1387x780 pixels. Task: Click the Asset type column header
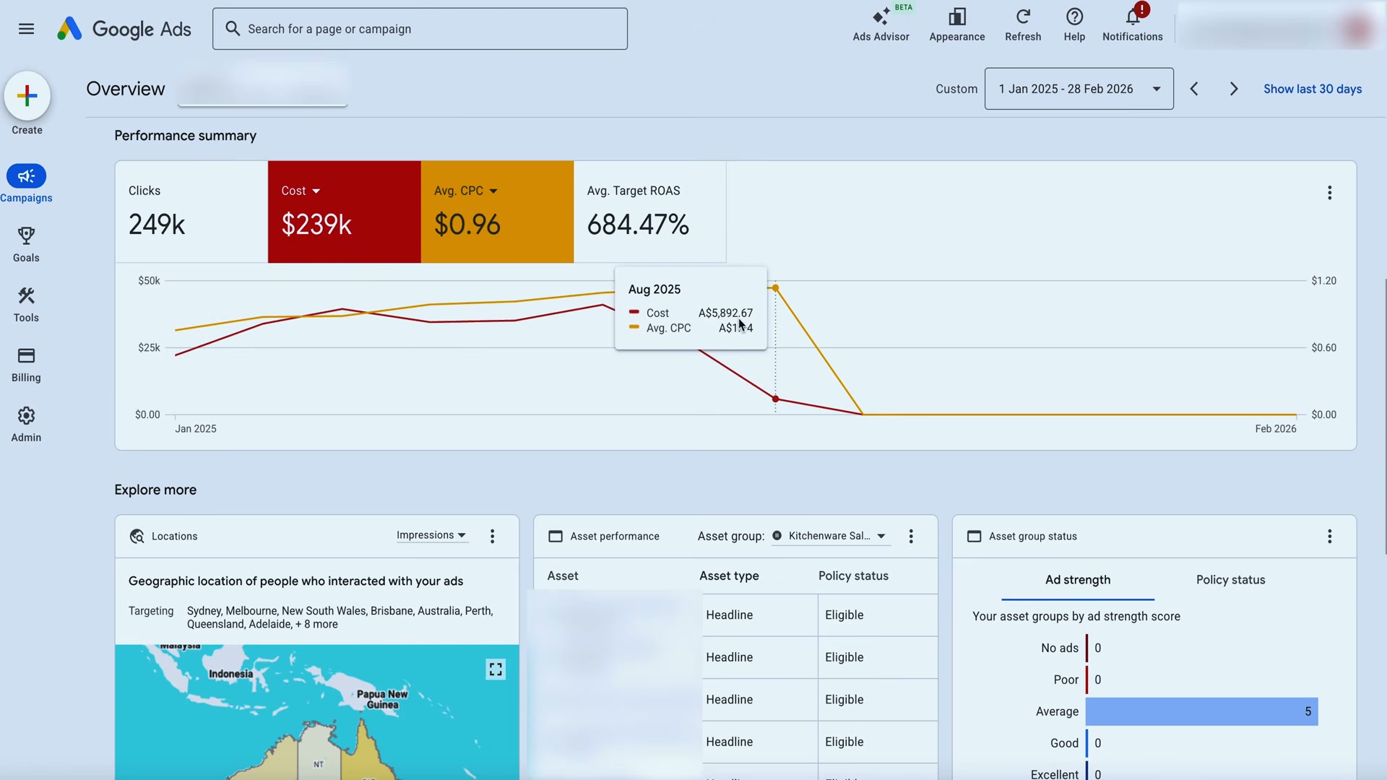(729, 576)
